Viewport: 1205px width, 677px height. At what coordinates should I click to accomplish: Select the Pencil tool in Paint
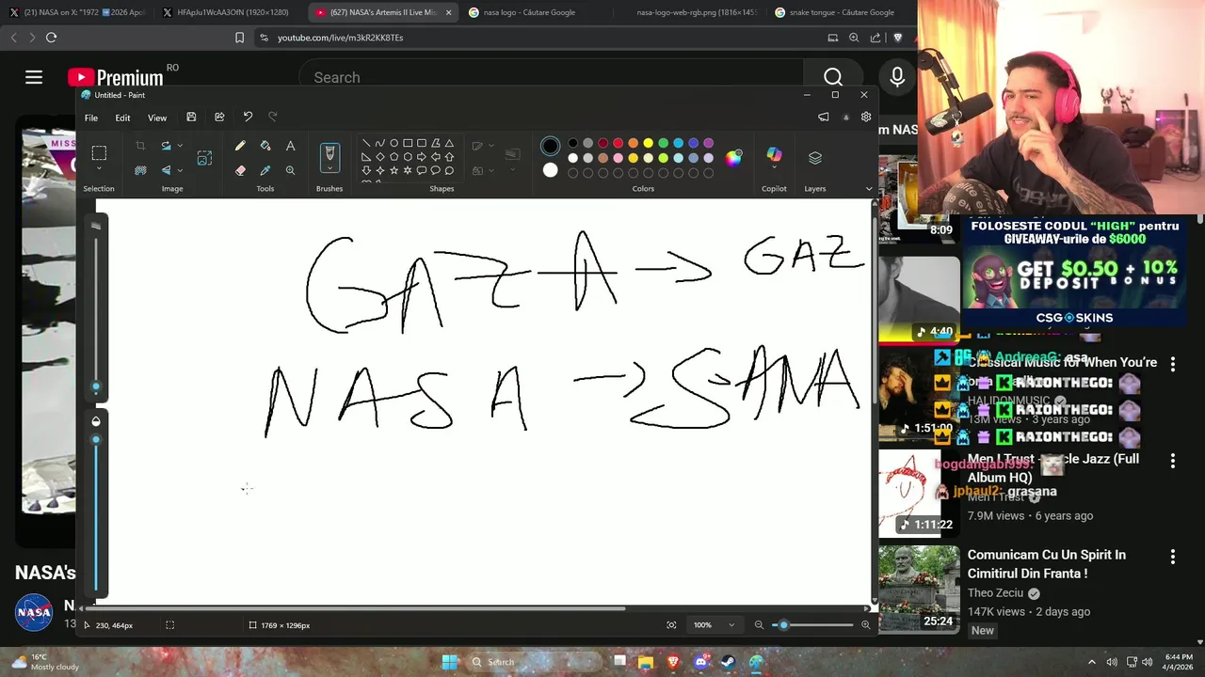point(240,146)
